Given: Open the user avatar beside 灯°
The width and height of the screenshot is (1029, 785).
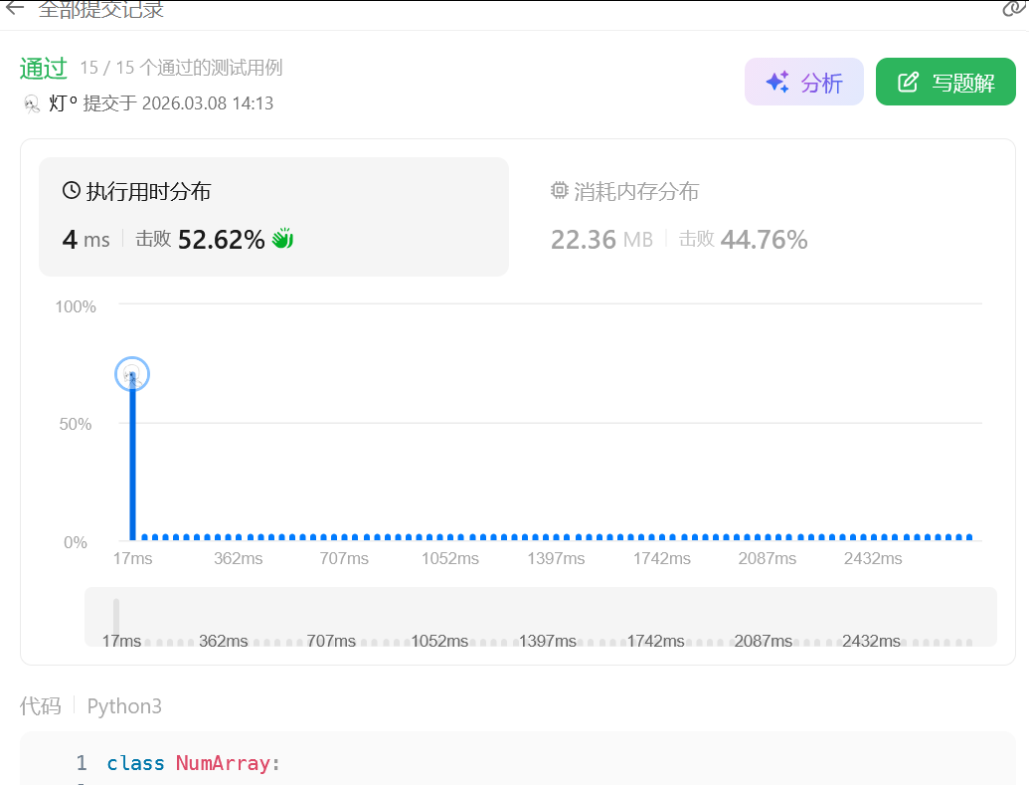Looking at the screenshot, I should click(32, 103).
